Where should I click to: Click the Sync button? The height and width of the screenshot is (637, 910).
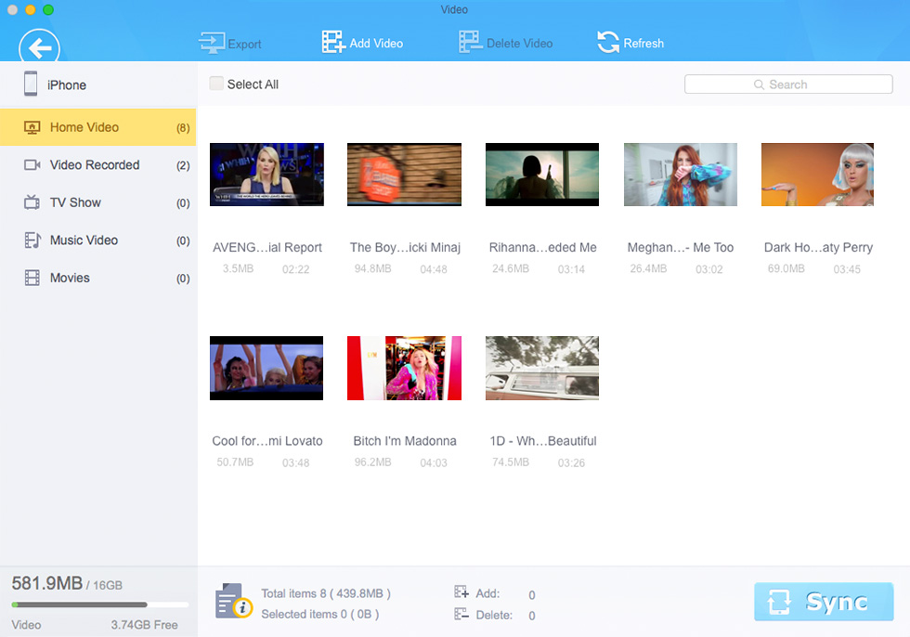(x=824, y=602)
